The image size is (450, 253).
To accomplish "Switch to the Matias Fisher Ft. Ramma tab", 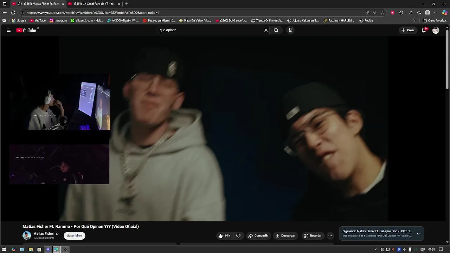I will [39, 4].
